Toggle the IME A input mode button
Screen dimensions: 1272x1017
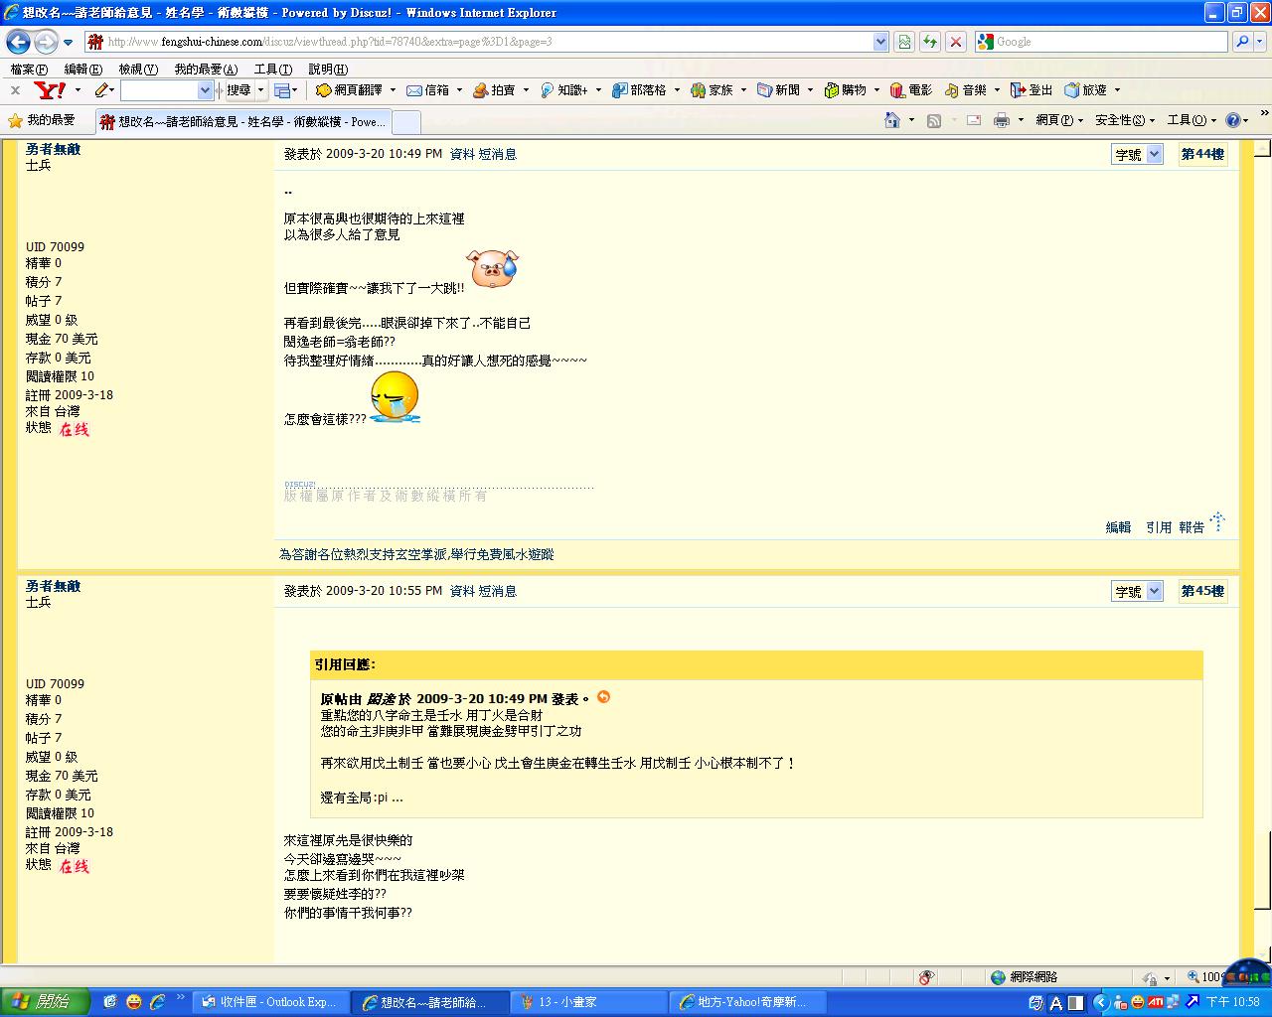[x=1055, y=1003]
